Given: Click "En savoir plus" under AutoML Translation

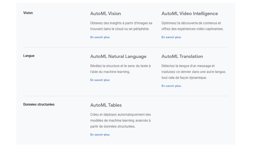Looking at the screenshot, I should click(x=171, y=86).
